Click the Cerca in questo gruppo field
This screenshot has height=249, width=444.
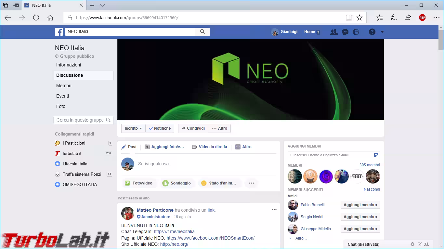click(x=80, y=120)
